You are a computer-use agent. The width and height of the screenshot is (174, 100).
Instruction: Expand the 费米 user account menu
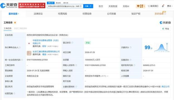pyautogui.click(x=170, y=6)
